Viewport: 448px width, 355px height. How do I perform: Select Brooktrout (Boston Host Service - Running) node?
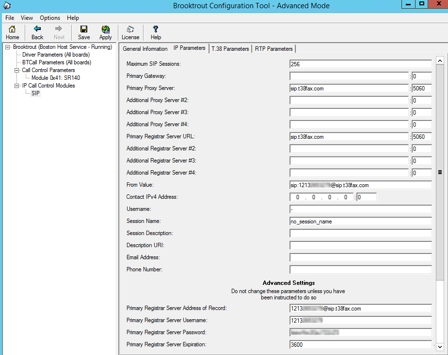click(x=63, y=47)
